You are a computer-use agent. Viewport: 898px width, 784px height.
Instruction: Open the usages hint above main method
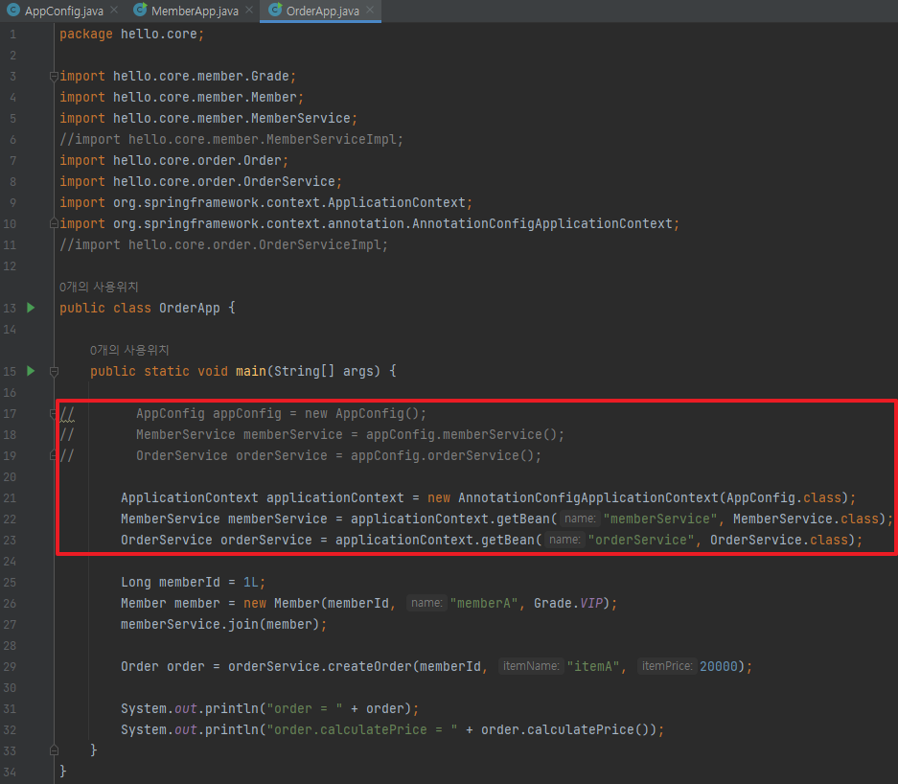tap(129, 350)
